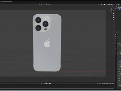The width and height of the screenshot is (121, 91).
Task: Play the animation forward
Action: point(48,83)
